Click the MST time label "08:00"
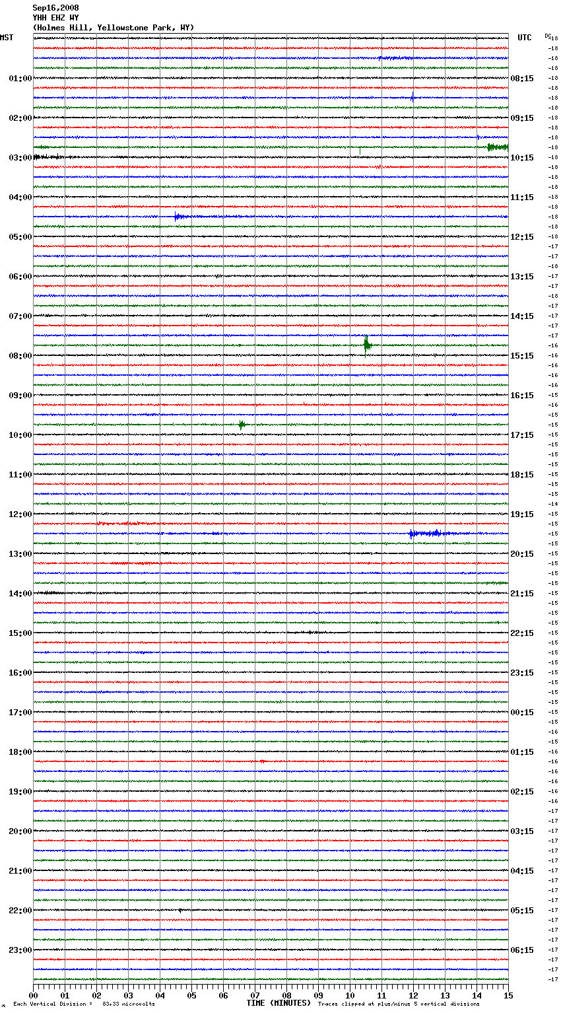Image resolution: width=561 pixels, height=1013 pixels. (x=20, y=356)
